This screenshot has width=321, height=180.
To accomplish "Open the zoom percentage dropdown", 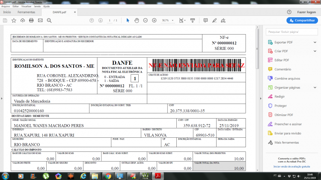I will 172,20.
